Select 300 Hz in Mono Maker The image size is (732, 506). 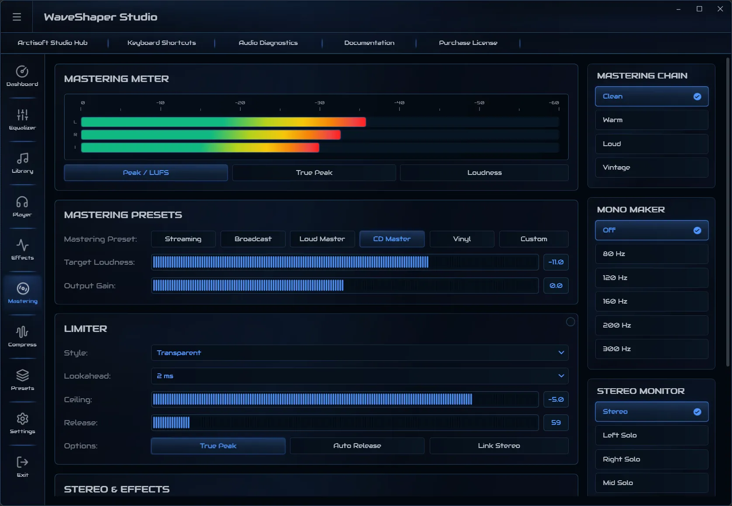click(652, 349)
